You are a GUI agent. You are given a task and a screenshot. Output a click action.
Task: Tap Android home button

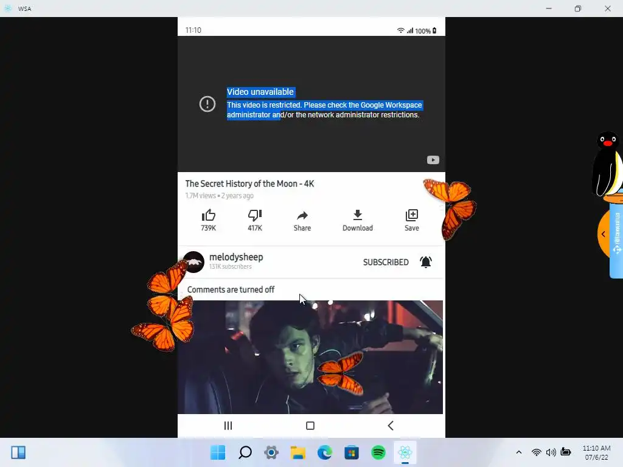coord(310,426)
